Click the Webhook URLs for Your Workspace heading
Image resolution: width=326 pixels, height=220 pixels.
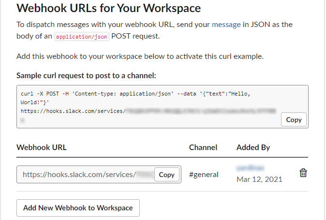click(x=102, y=8)
